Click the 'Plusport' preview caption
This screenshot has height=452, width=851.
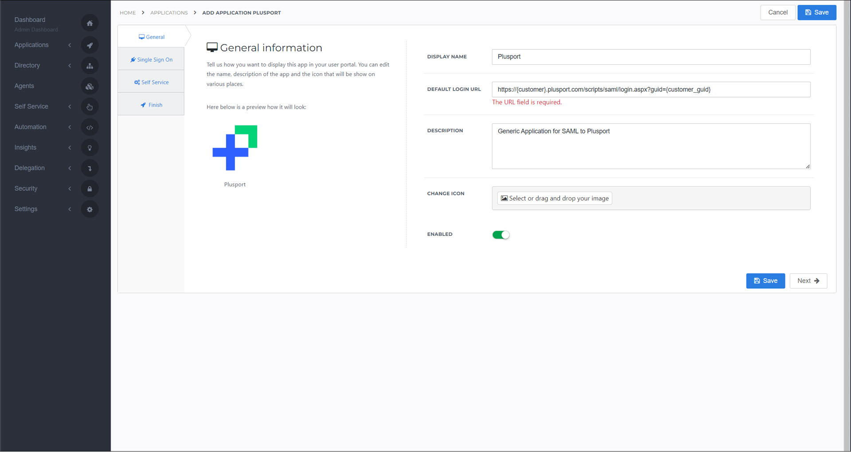pyautogui.click(x=235, y=185)
